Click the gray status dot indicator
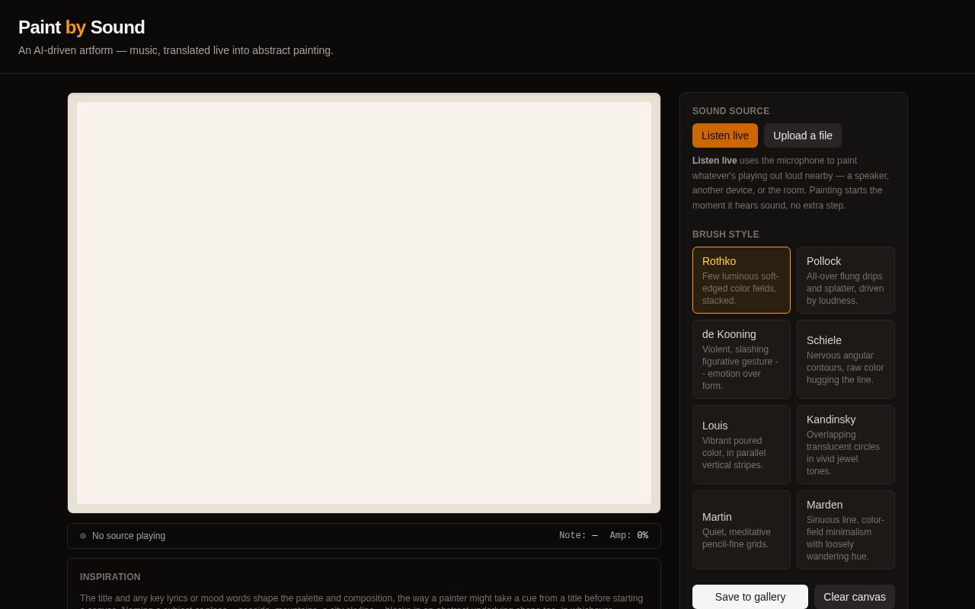Screen dimensions: 975x609 (83, 536)
